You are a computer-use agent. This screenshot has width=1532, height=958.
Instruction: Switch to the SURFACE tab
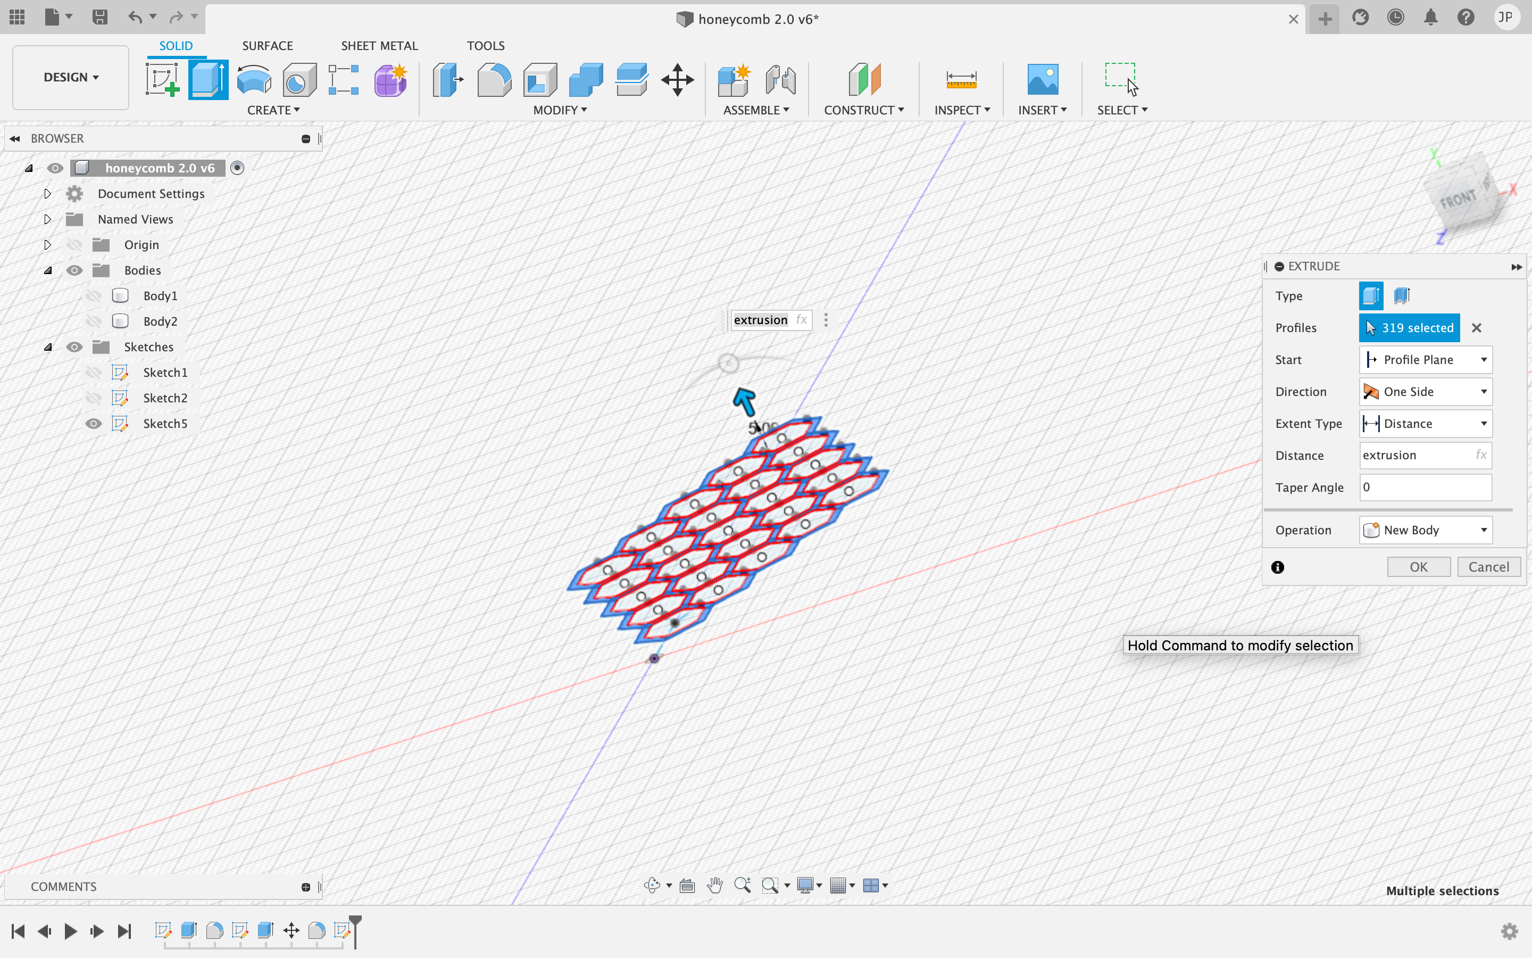267,46
